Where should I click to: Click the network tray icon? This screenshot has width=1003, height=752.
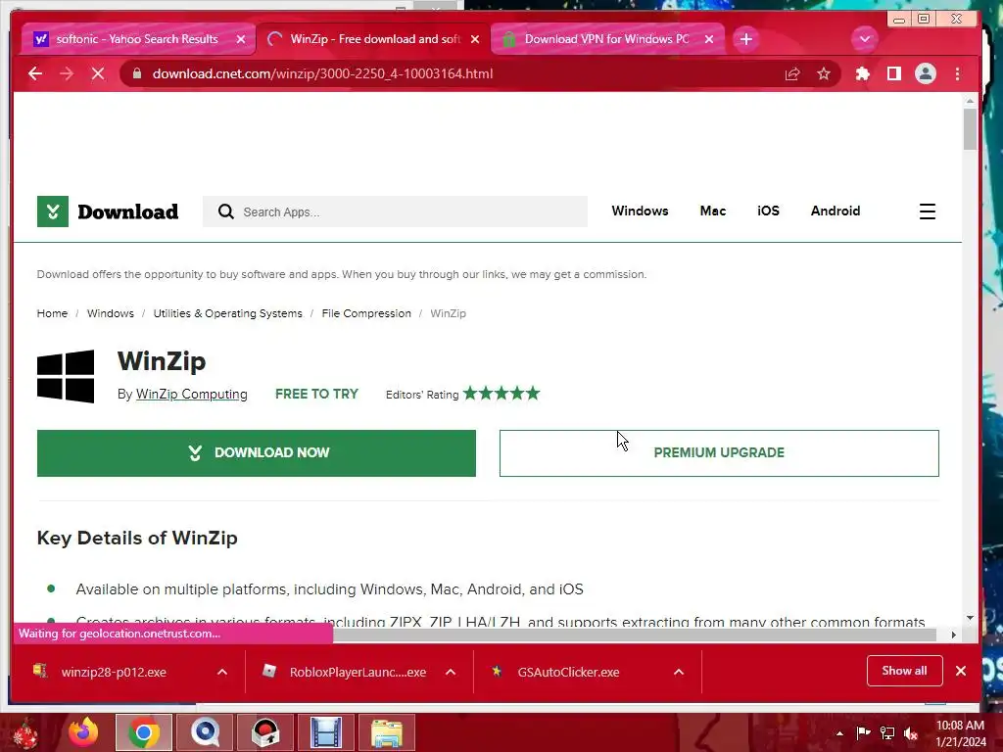[887, 732]
